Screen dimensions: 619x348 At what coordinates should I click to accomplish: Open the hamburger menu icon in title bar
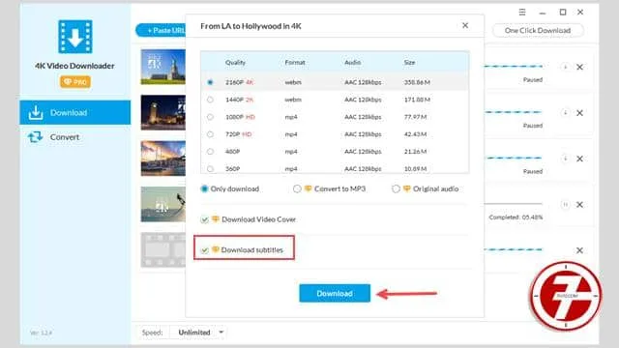(x=522, y=13)
